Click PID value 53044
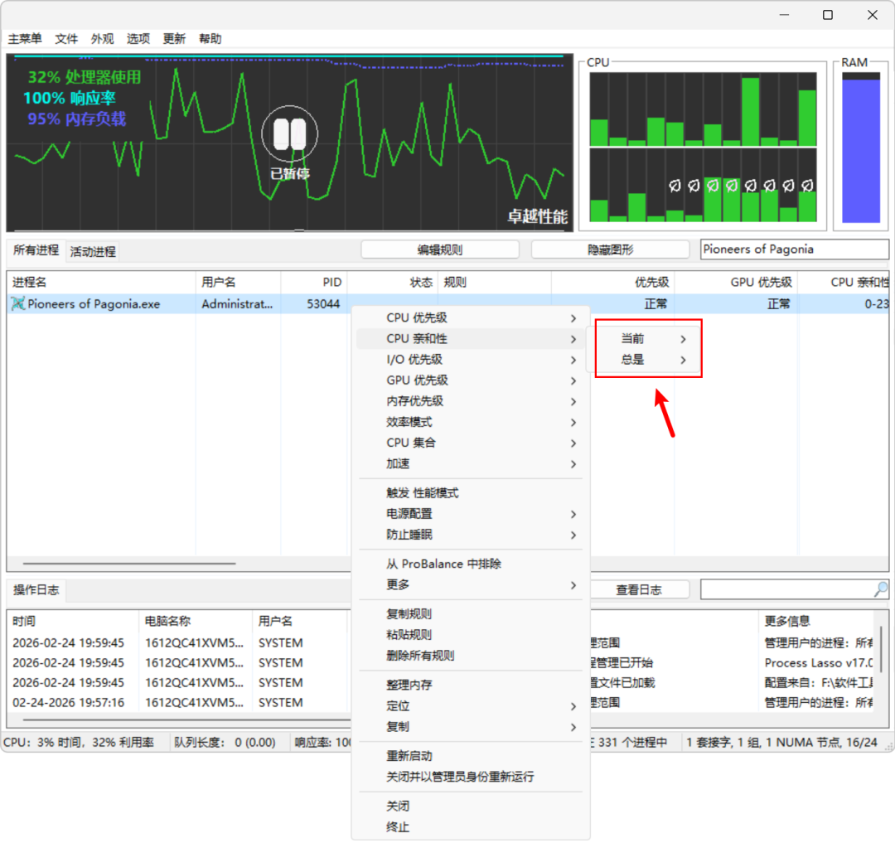The image size is (895, 843). click(x=323, y=304)
